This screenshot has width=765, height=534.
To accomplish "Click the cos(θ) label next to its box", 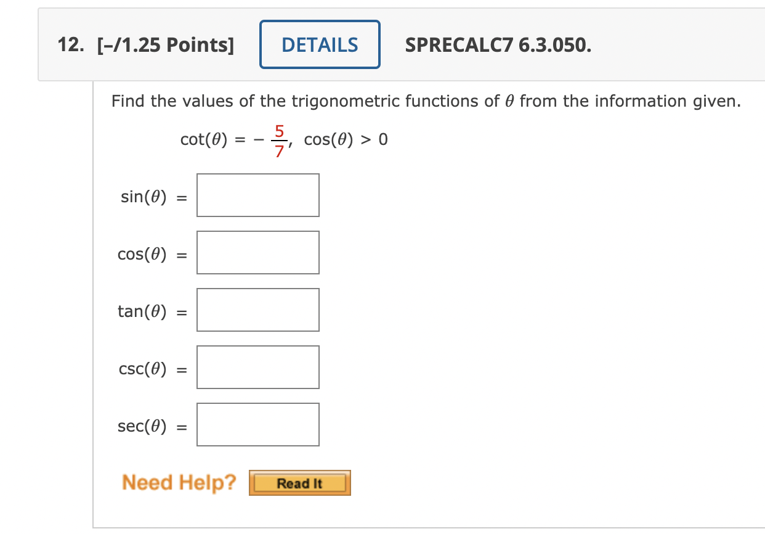I will tap(142, 253).
